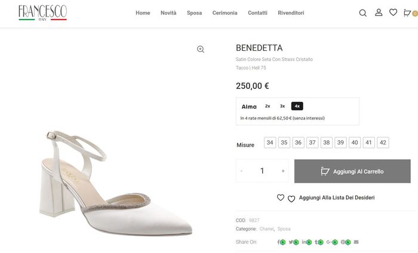
Task: Pick size 34
Action: point(271,143)
